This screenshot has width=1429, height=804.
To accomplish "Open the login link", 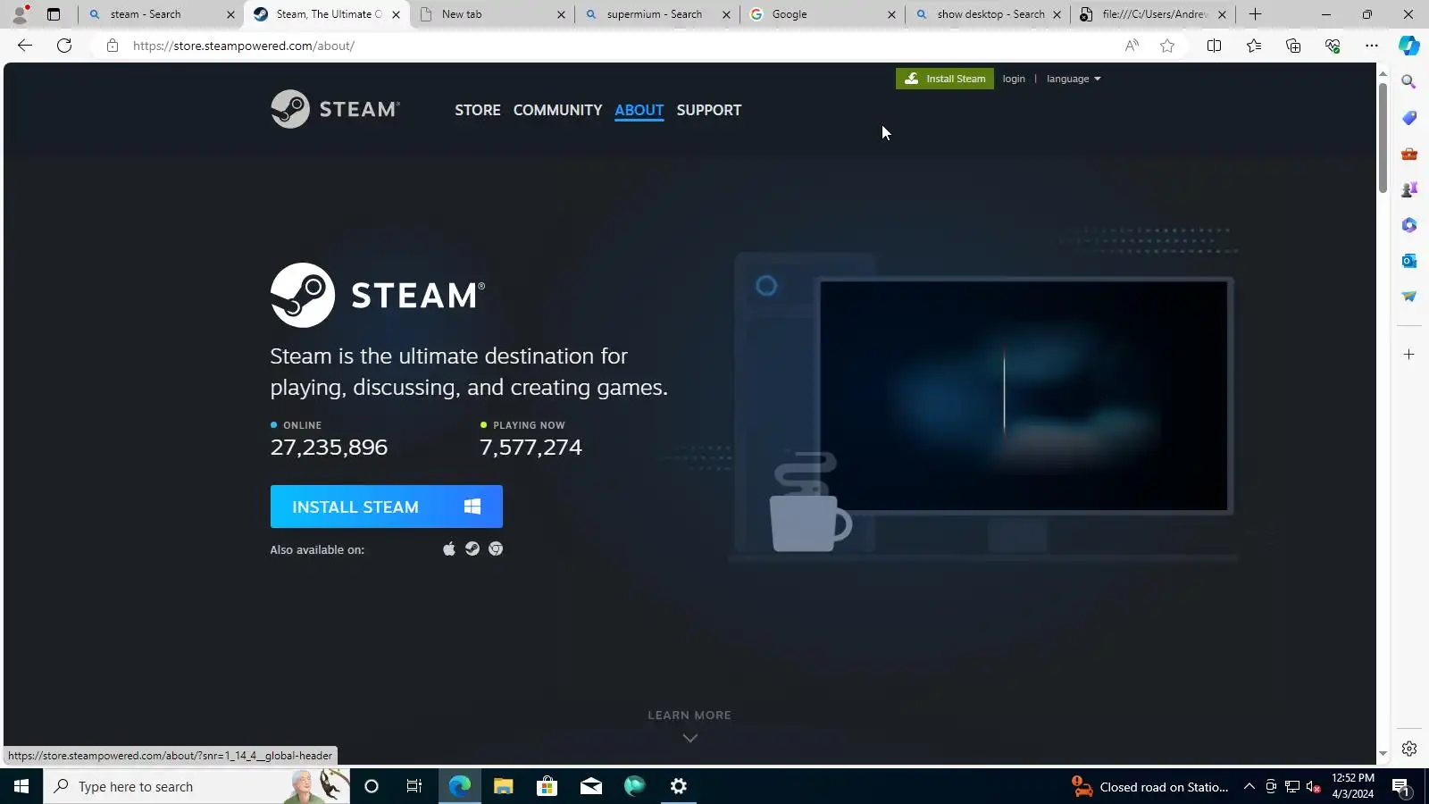I will click(x=1014, y=79).
